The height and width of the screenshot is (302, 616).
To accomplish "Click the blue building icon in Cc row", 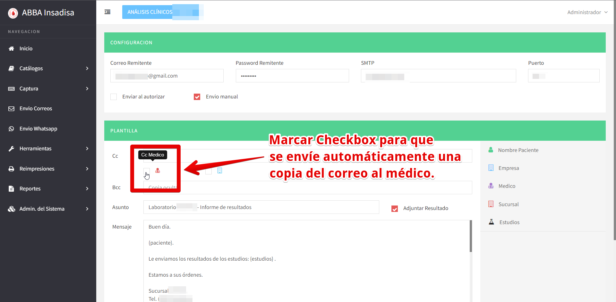I will point(220,171).
